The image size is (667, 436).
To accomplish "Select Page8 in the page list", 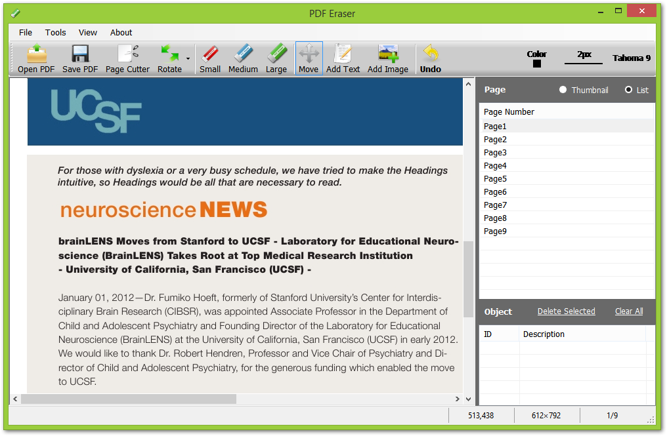I will click(x=567, y=218).
